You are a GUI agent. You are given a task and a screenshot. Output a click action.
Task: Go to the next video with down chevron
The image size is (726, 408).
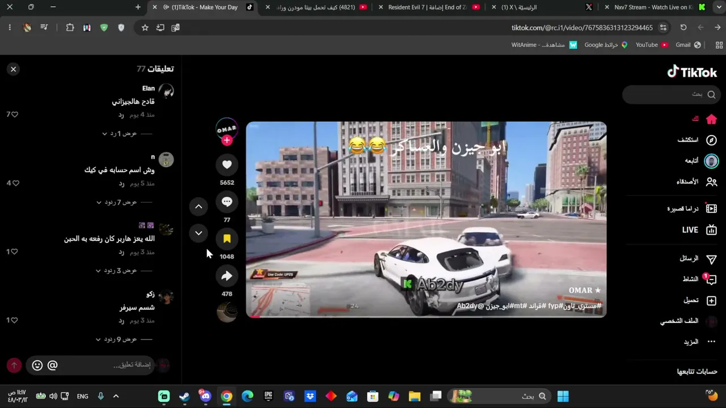[199, 233]
